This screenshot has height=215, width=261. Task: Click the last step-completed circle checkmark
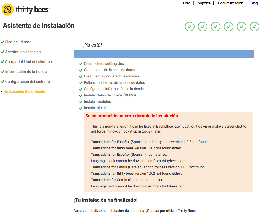[x=254, y=27]
